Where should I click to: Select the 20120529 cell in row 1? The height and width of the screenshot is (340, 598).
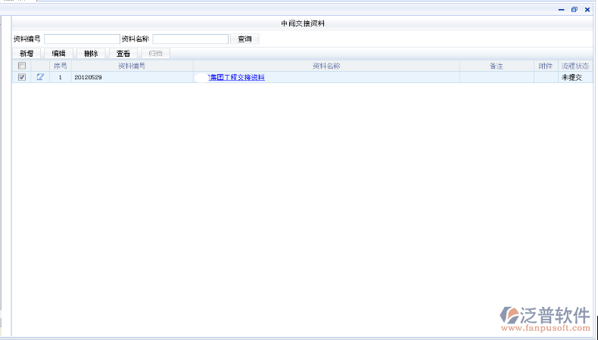click(88, 78)
